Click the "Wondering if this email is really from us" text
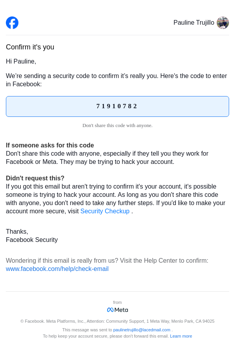 pyautogui.click(x=107, y=261)
